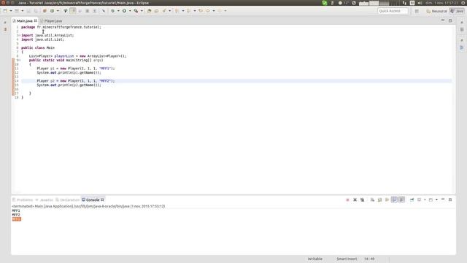The height and width of the screenshot is (263, 467).
Task: Click the Forward navigation arrow icon
Action: 220,11
